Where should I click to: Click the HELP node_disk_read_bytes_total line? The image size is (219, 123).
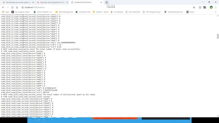(41, 49)
